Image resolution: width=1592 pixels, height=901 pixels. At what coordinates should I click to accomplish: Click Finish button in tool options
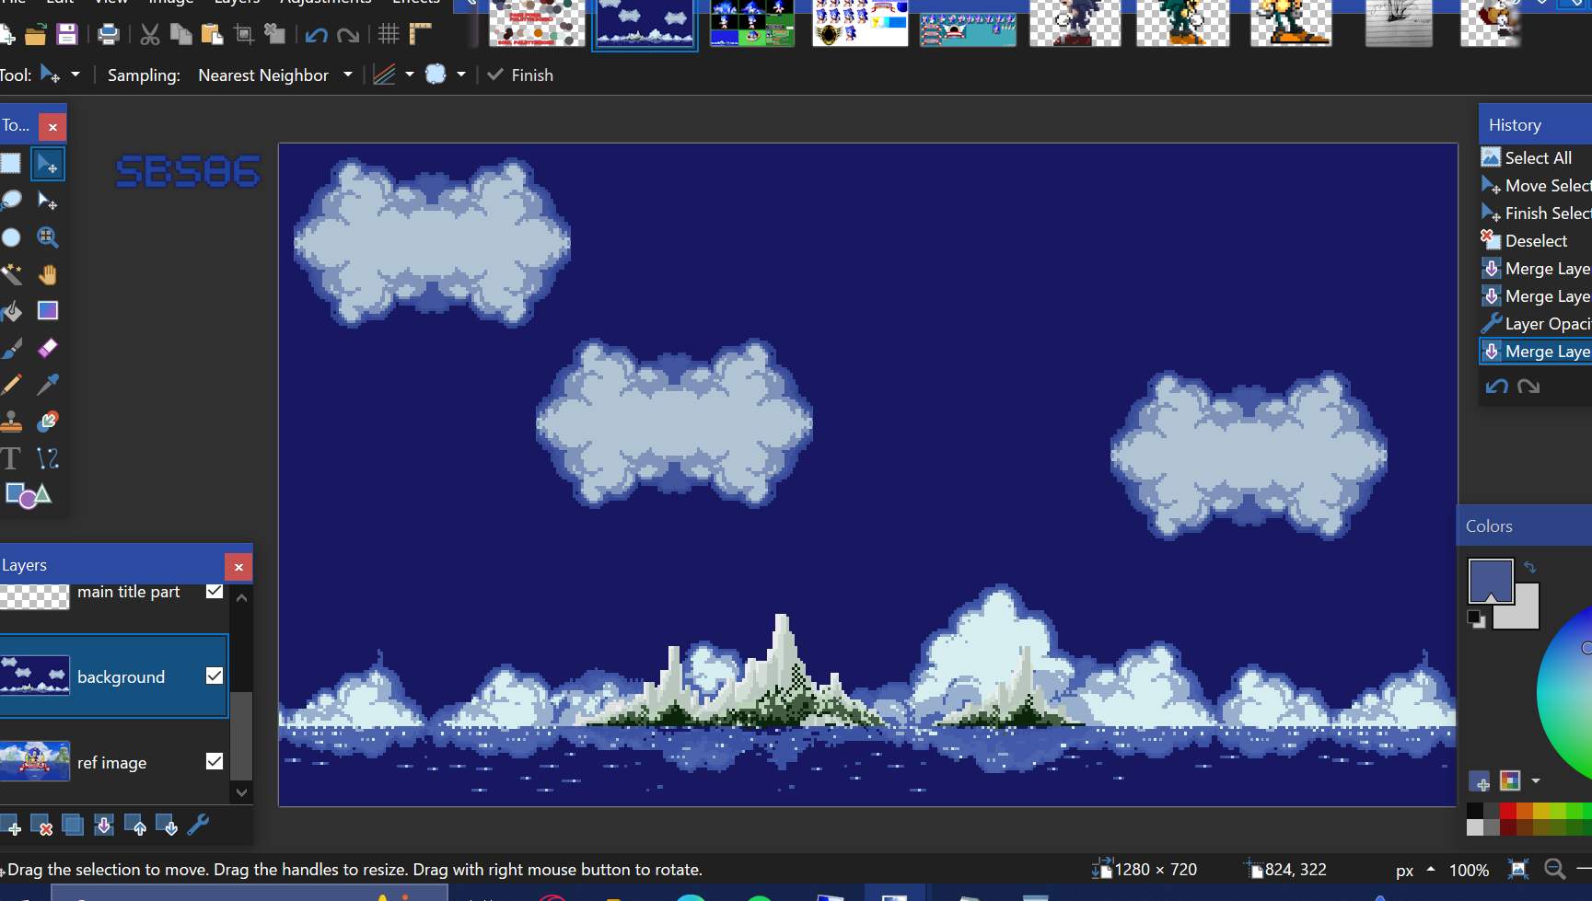520,75
